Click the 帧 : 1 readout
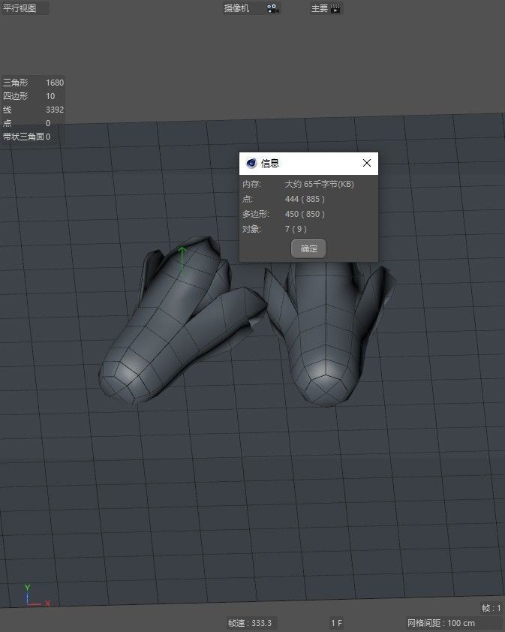This screenshot has height=632, width=505. pos(491,608)
